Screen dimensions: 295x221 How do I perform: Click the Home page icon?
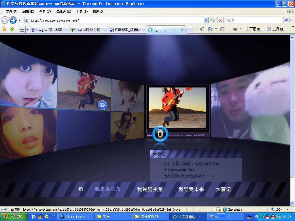pos(210,29)
